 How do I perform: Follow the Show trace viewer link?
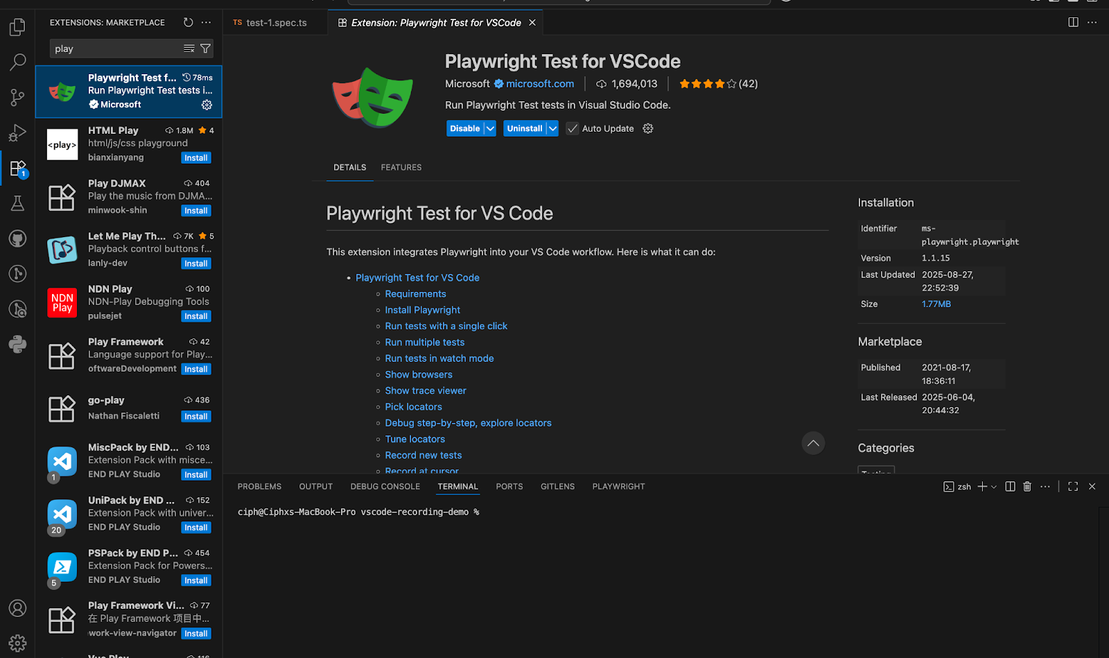point(426,390)
